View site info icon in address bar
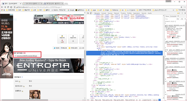Screen dimensions: 187x101 pos(15,7)
